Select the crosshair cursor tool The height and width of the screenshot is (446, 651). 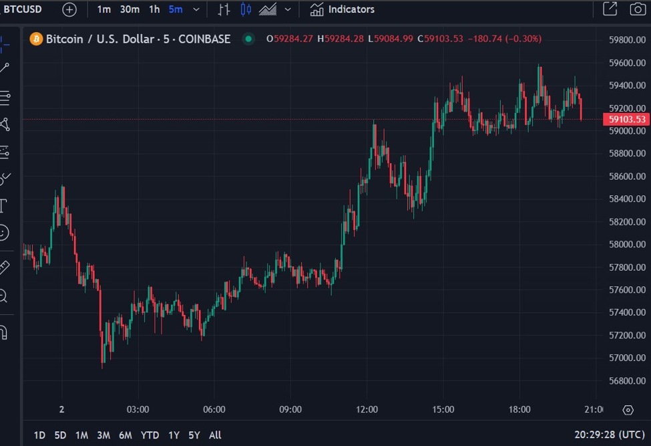(x=6, y=43)
